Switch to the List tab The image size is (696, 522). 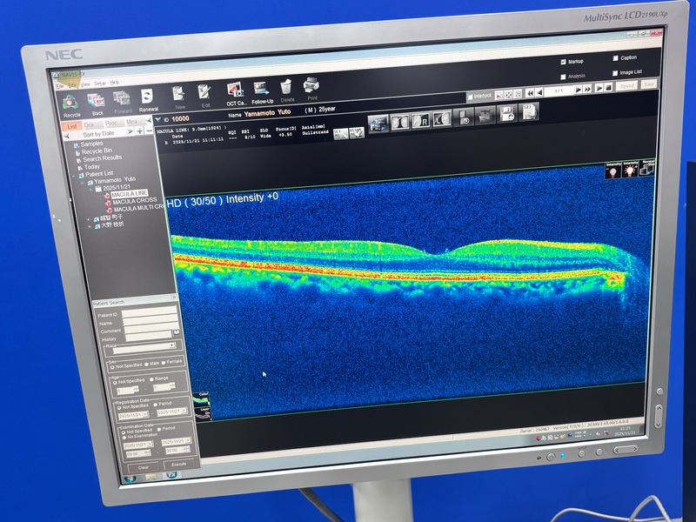pyautogui.click(x=74, y=125)
